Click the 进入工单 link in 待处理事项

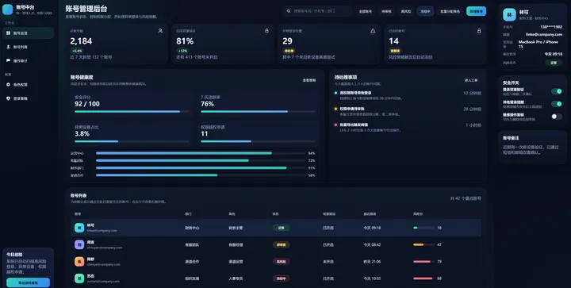[x=471, y=80]
